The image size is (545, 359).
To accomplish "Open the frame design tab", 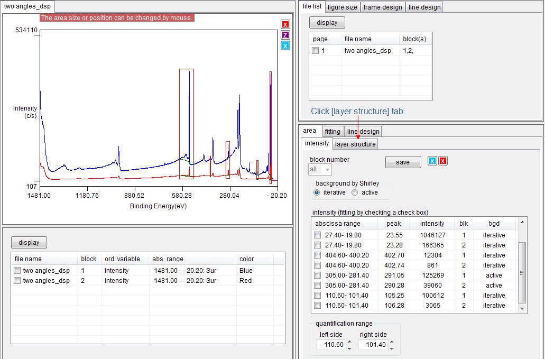I will [x=383, y=7].
